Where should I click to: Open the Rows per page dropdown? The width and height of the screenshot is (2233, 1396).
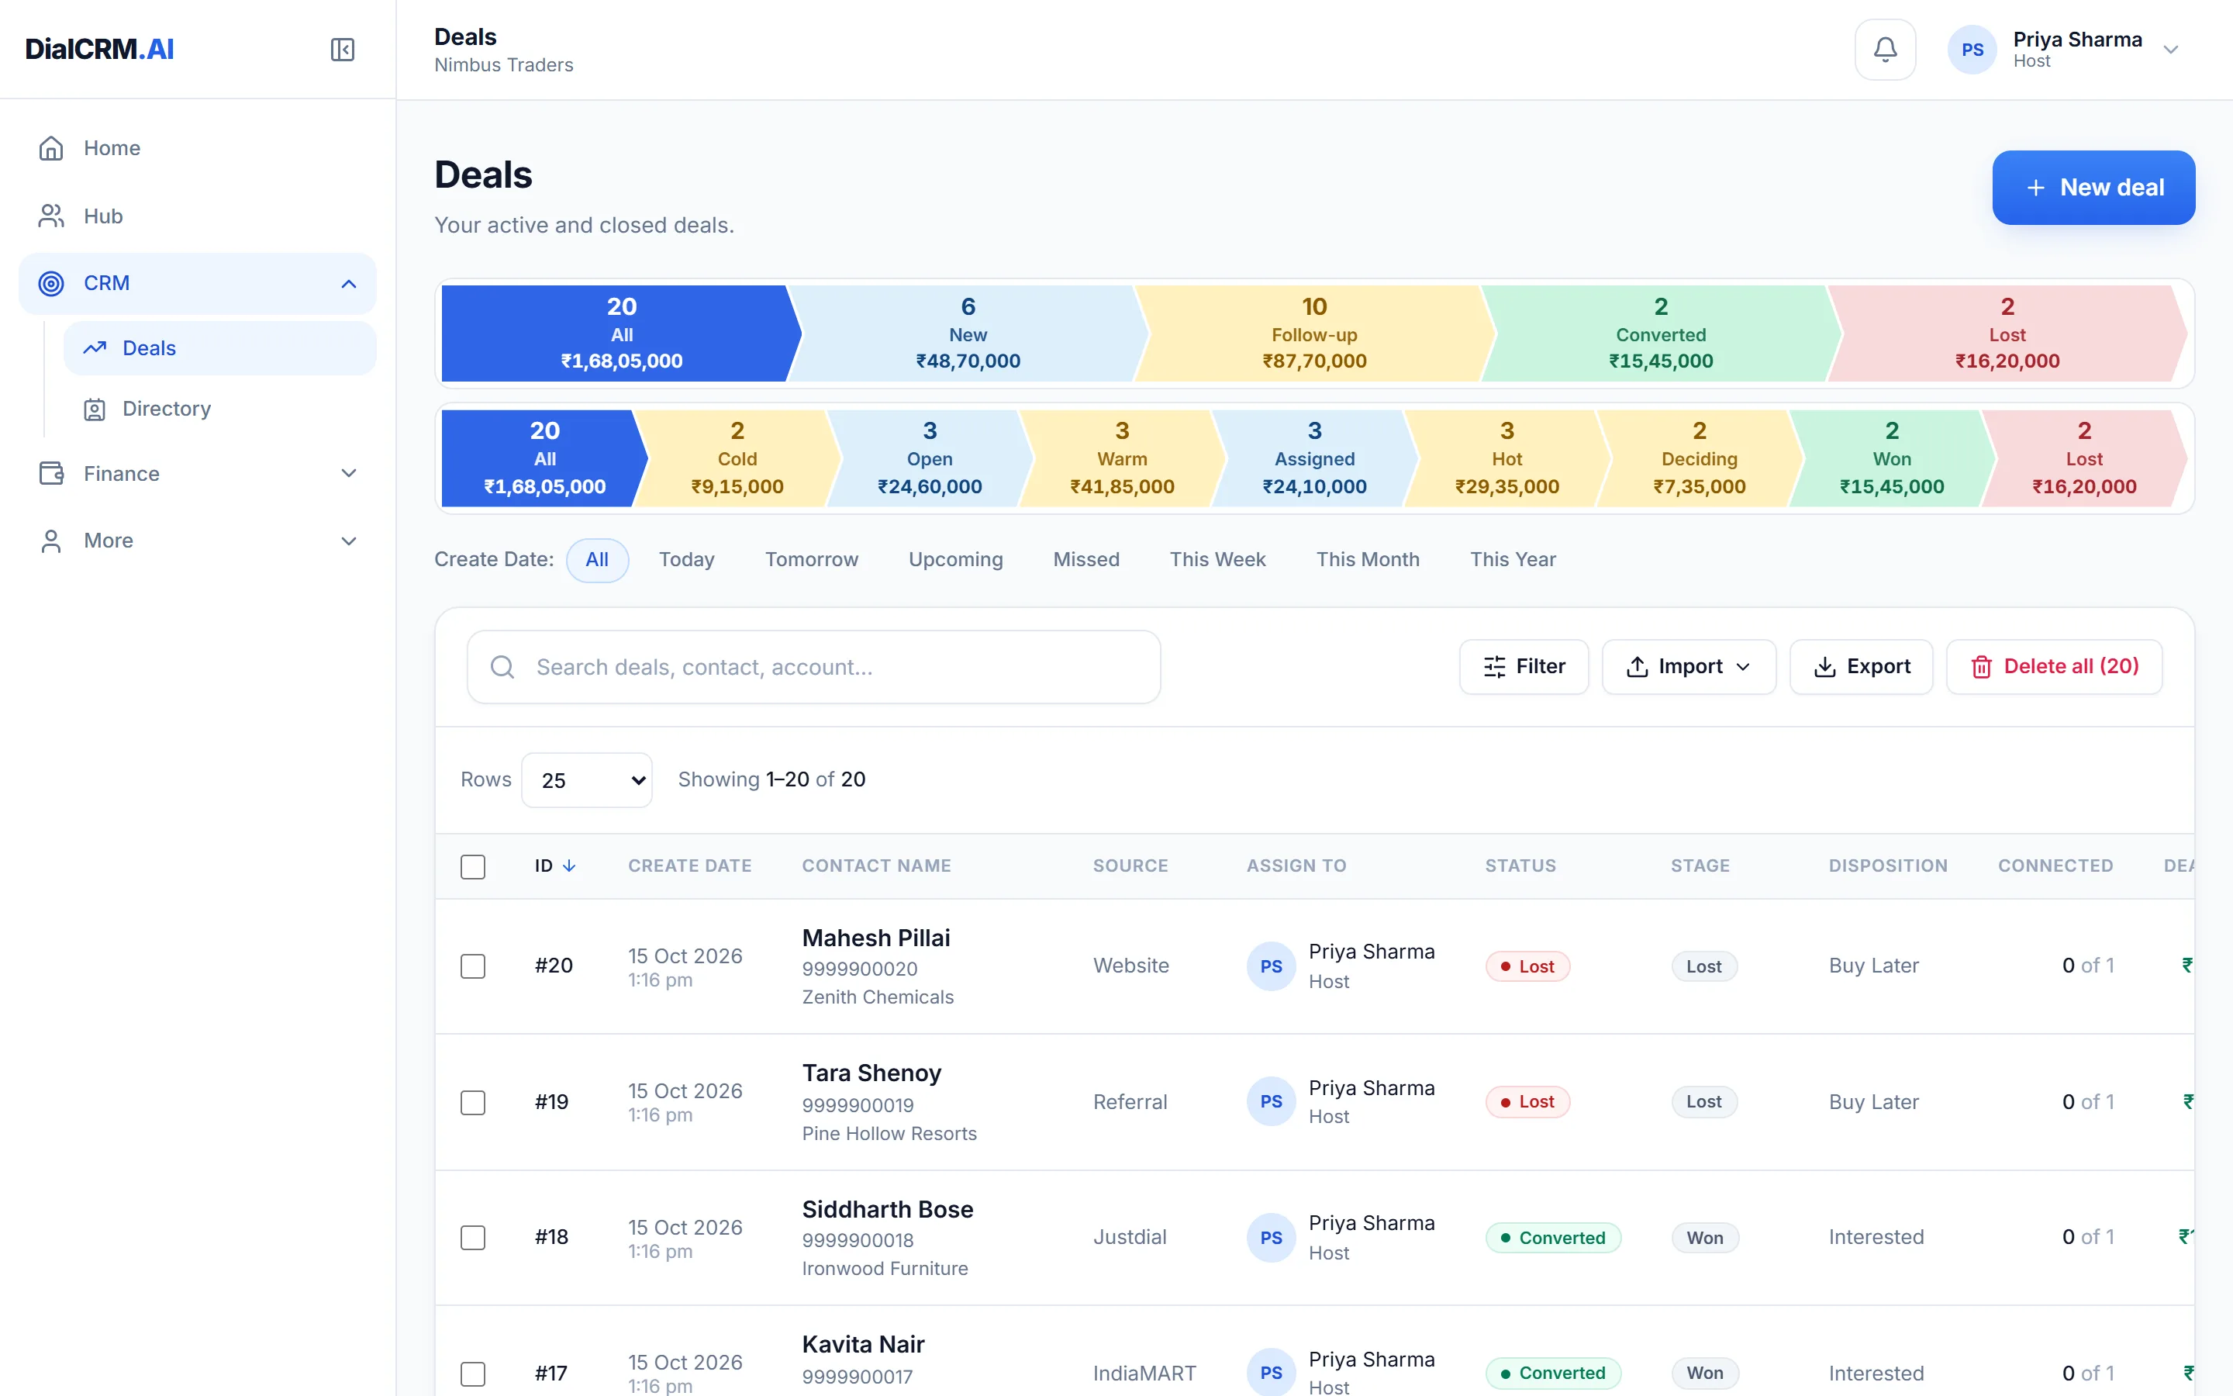click(x=587, y=780)
